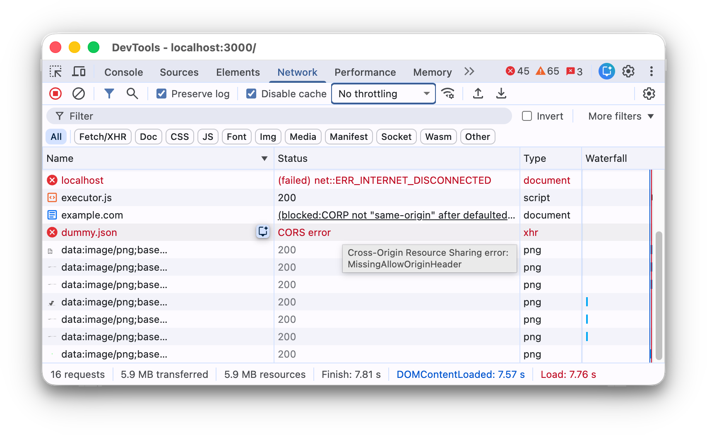Open Network panel settings gear
The width and height of the screenshot is (707, 435).
pos(649,94)
